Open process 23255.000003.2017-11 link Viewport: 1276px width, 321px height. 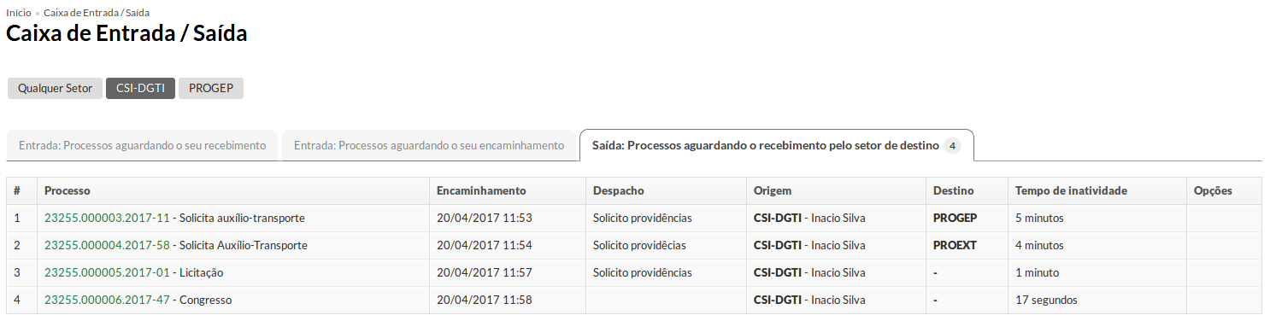(107, 218)
